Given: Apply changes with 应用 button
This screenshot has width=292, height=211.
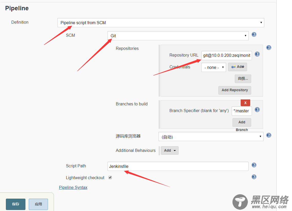Looking at the screenshot, I should point(38,204).
